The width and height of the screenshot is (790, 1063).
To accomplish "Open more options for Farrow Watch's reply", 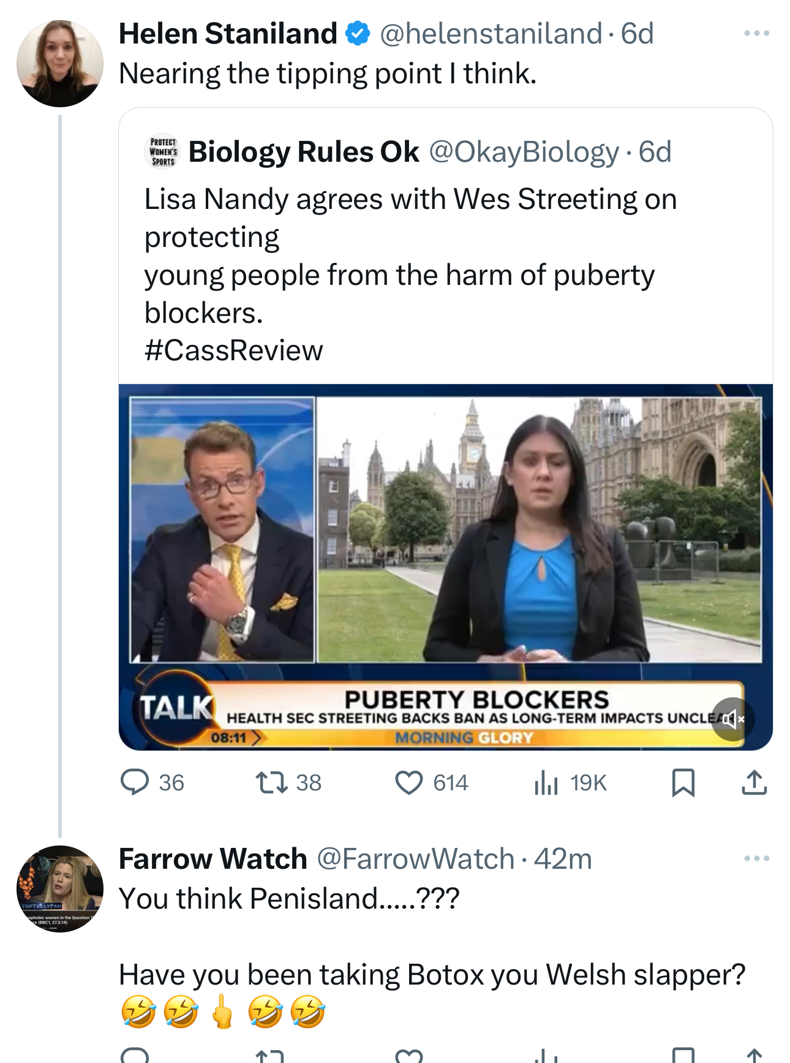I will tap(756, 858).
